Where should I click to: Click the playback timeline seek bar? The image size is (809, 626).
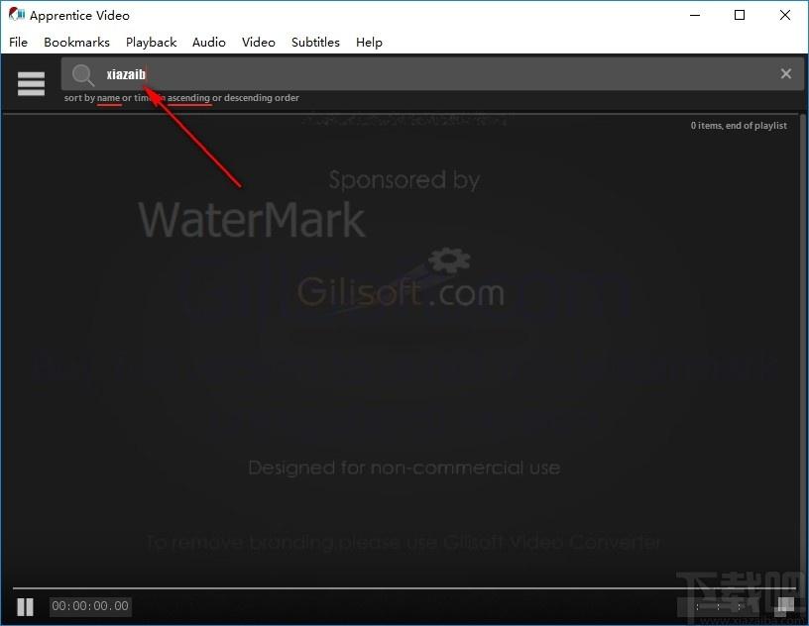[404, 587]
